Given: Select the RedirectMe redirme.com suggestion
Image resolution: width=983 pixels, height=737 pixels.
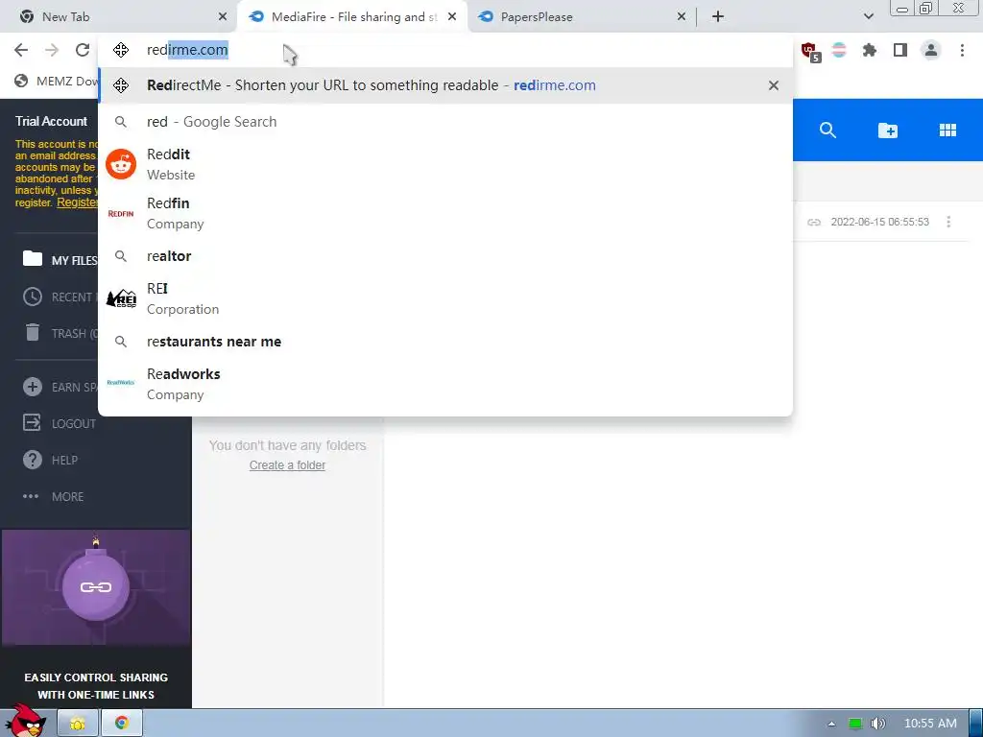Looking at the screenshot, I should coord(445,85).
